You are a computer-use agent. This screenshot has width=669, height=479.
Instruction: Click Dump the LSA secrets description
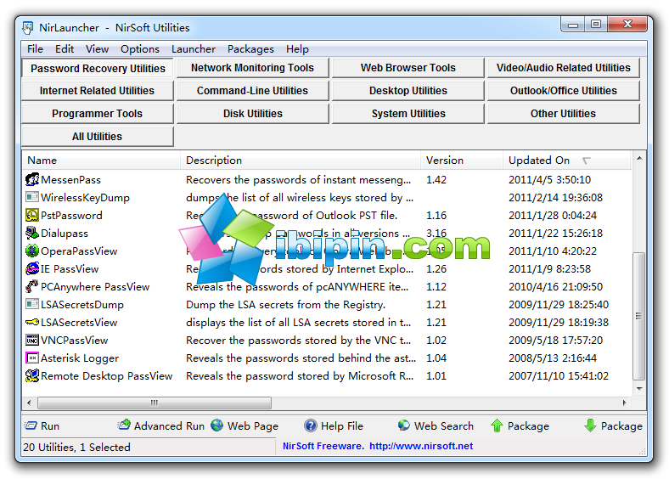285,305
